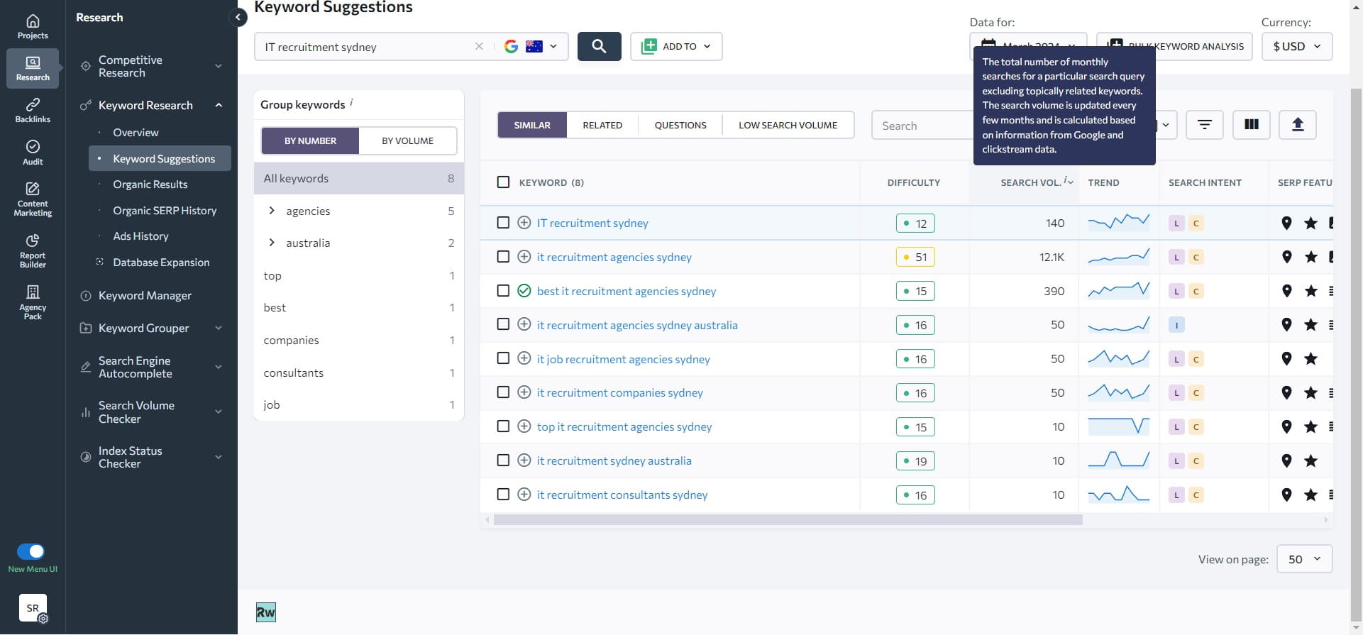1363x635 pixels.
Task: Clear the keyword search field X
Action: point(479,46)
